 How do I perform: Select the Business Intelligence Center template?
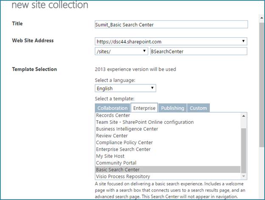point(168,129)
